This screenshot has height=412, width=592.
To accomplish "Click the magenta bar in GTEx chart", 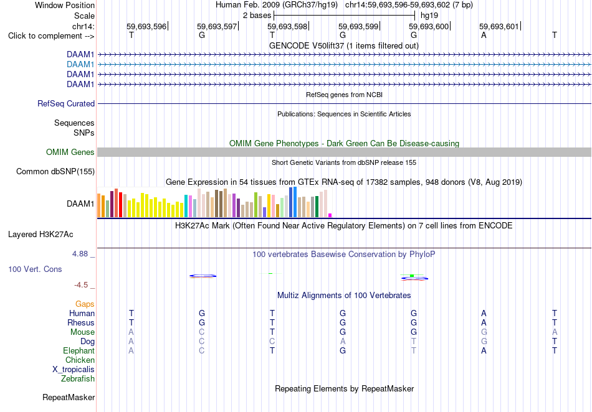I will (330, 215).
